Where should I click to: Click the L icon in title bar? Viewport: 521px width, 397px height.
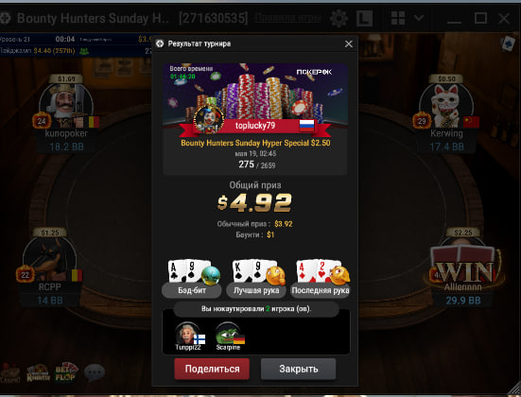click(x=364, y=18)
